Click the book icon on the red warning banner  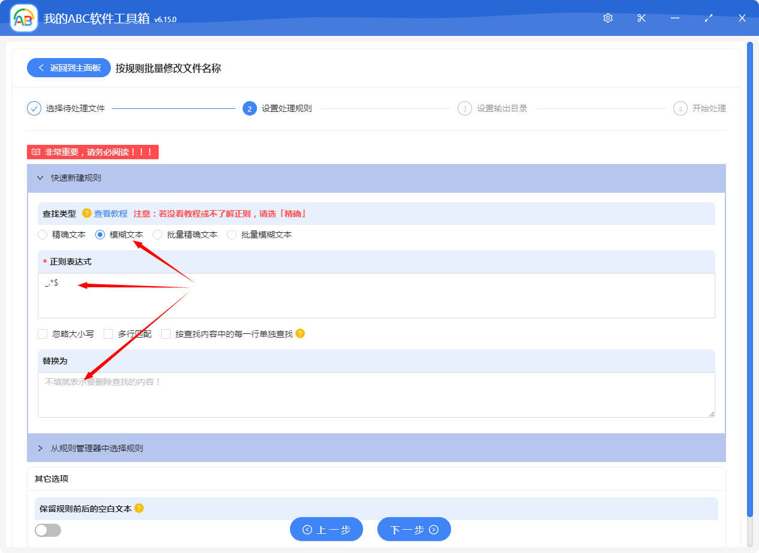36,151
